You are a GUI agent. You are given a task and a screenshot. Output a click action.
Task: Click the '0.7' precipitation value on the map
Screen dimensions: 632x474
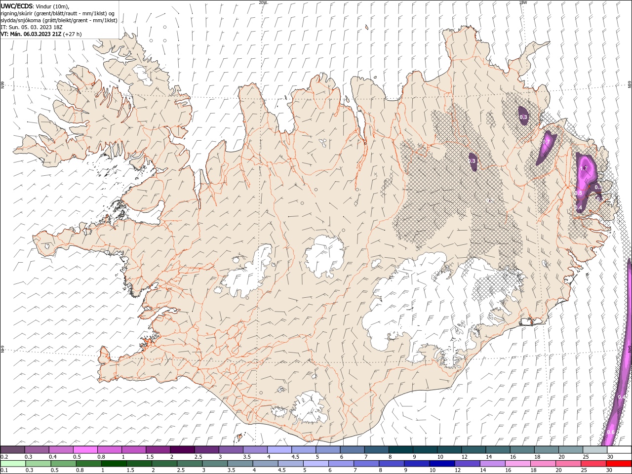coord(546,142)
